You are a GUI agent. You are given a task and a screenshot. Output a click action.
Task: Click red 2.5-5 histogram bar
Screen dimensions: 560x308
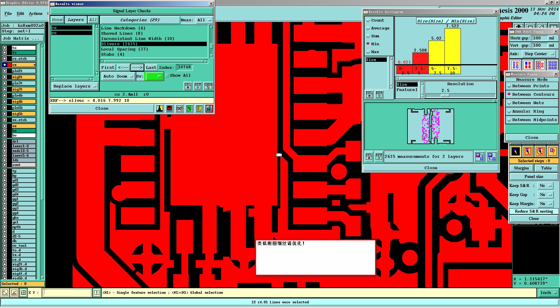click(420, 58)
